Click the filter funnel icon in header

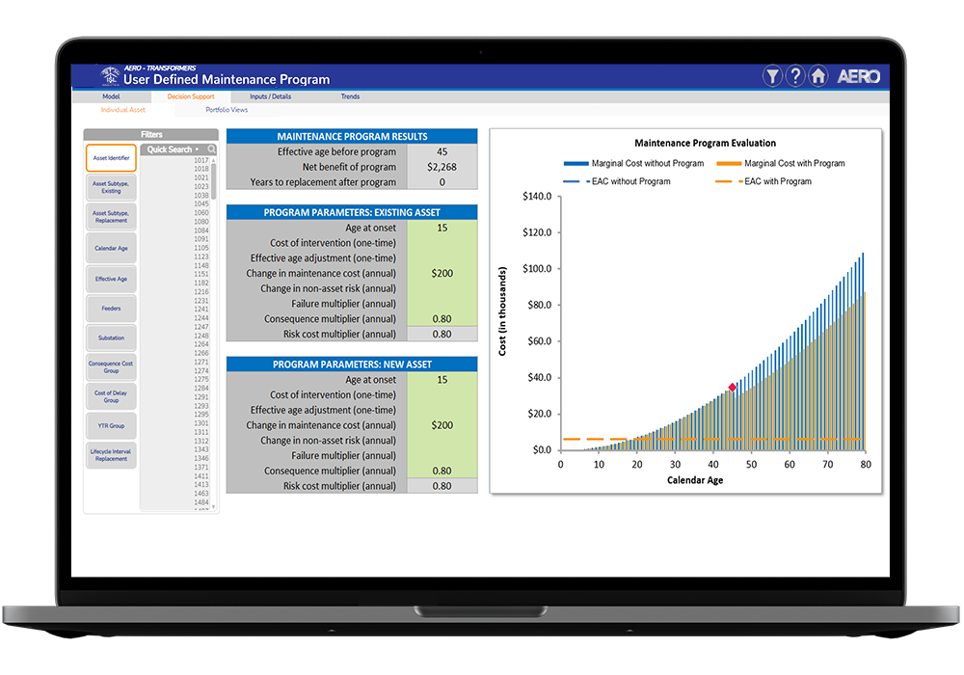point(772,76)
